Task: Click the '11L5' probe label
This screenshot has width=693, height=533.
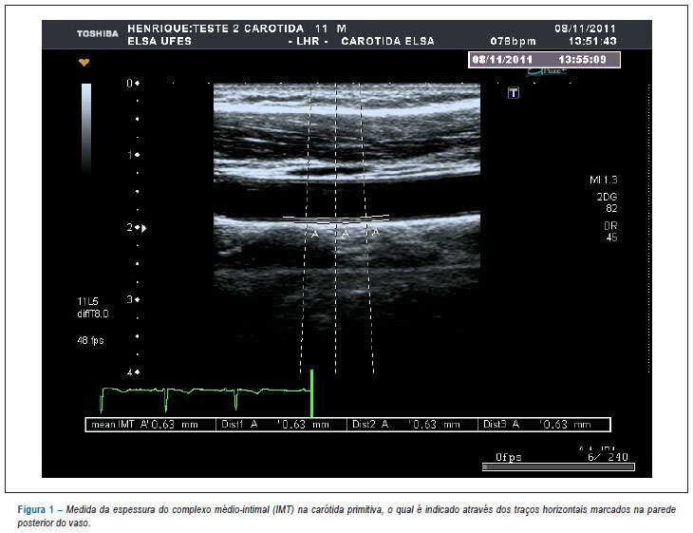Action: [87, 302]
